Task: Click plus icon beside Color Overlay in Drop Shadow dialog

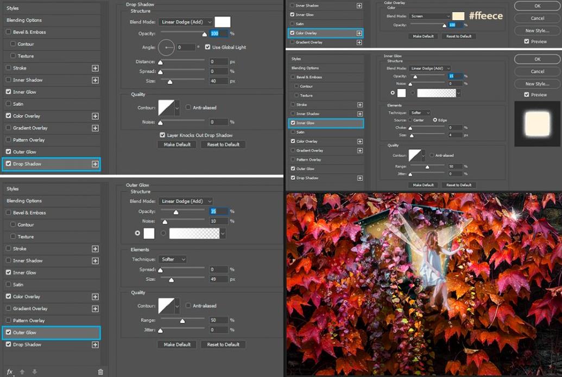Action: pos(95,116)
